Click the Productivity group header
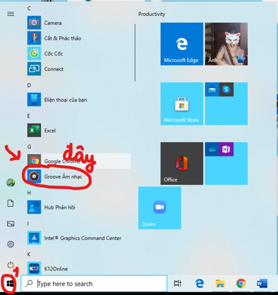278x295 pixels. pyautogui.click(x=152, y=14)
